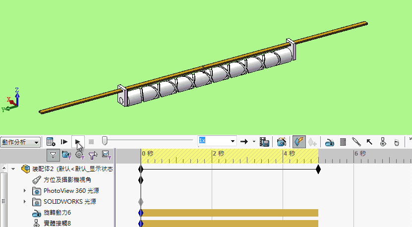The image size is (412, 227).
Task: Toggle the Filter Driving gear icon
Action: pyautogui.click(x=79, y=155)
